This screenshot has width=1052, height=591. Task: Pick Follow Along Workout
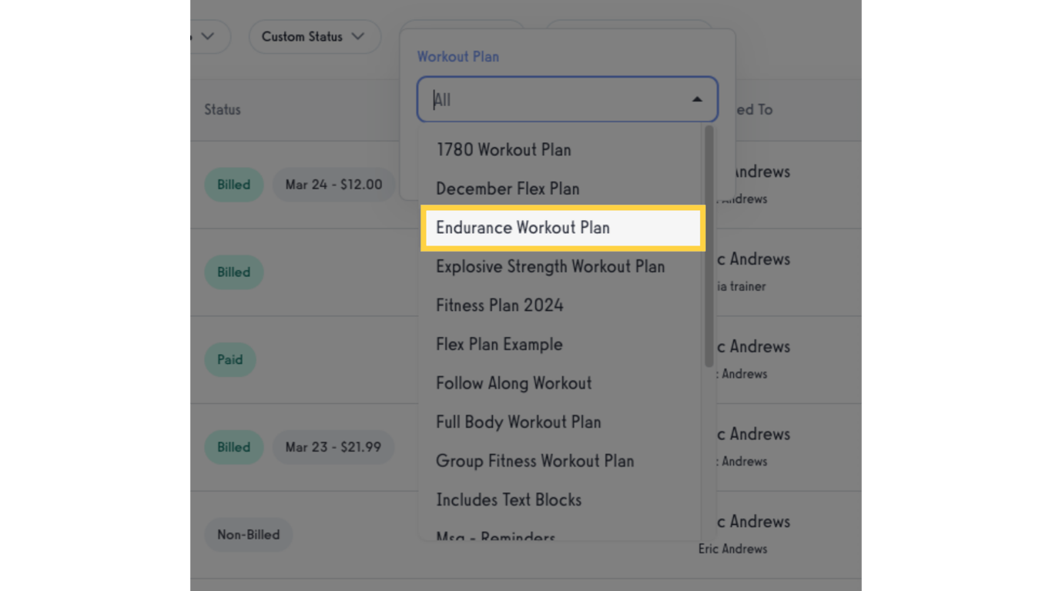pos(513,382)
